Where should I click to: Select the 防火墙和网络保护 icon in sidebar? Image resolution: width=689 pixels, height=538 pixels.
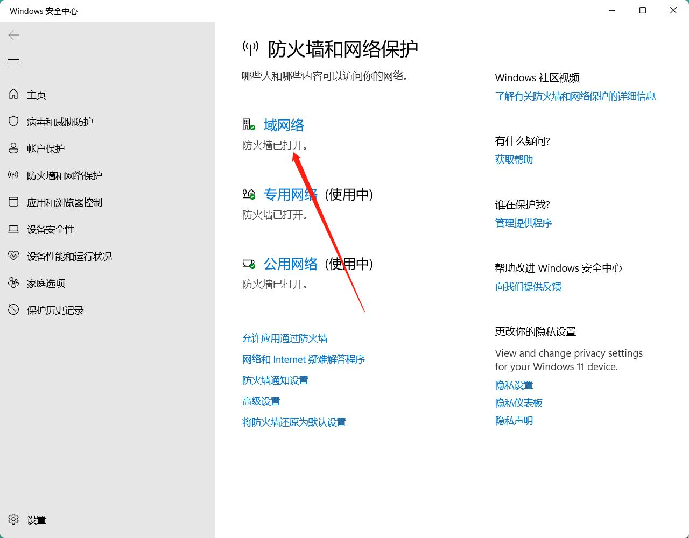point(13,175)
